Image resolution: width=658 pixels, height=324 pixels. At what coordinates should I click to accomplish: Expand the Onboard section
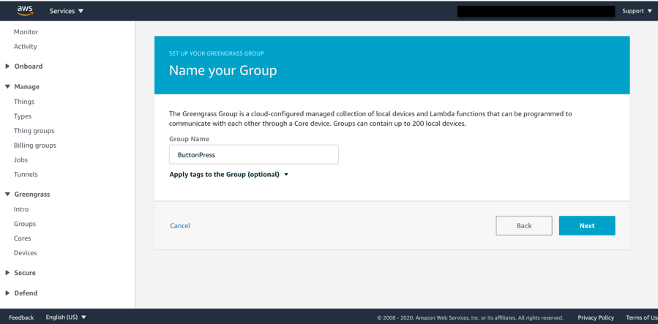point(24,67)
